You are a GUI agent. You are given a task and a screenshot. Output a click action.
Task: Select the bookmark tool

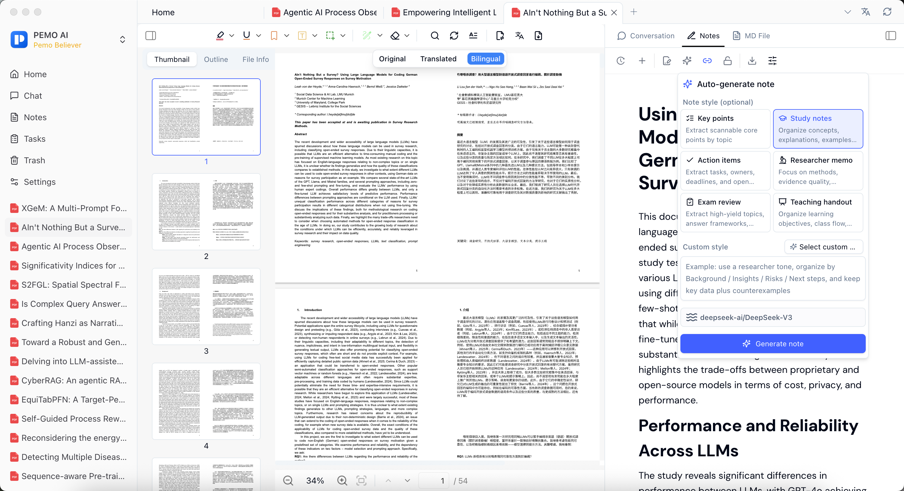coord(274,36)
